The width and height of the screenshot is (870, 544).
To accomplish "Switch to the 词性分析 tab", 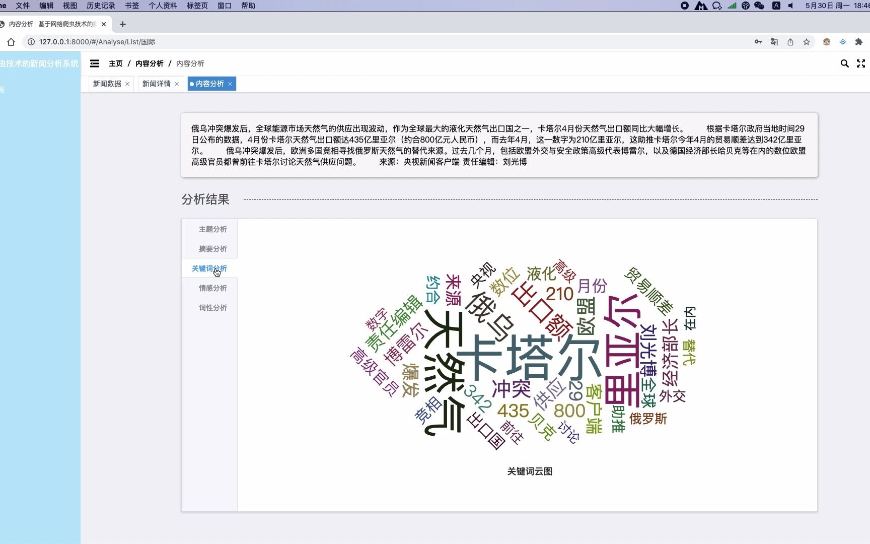I will coord(209,308).
